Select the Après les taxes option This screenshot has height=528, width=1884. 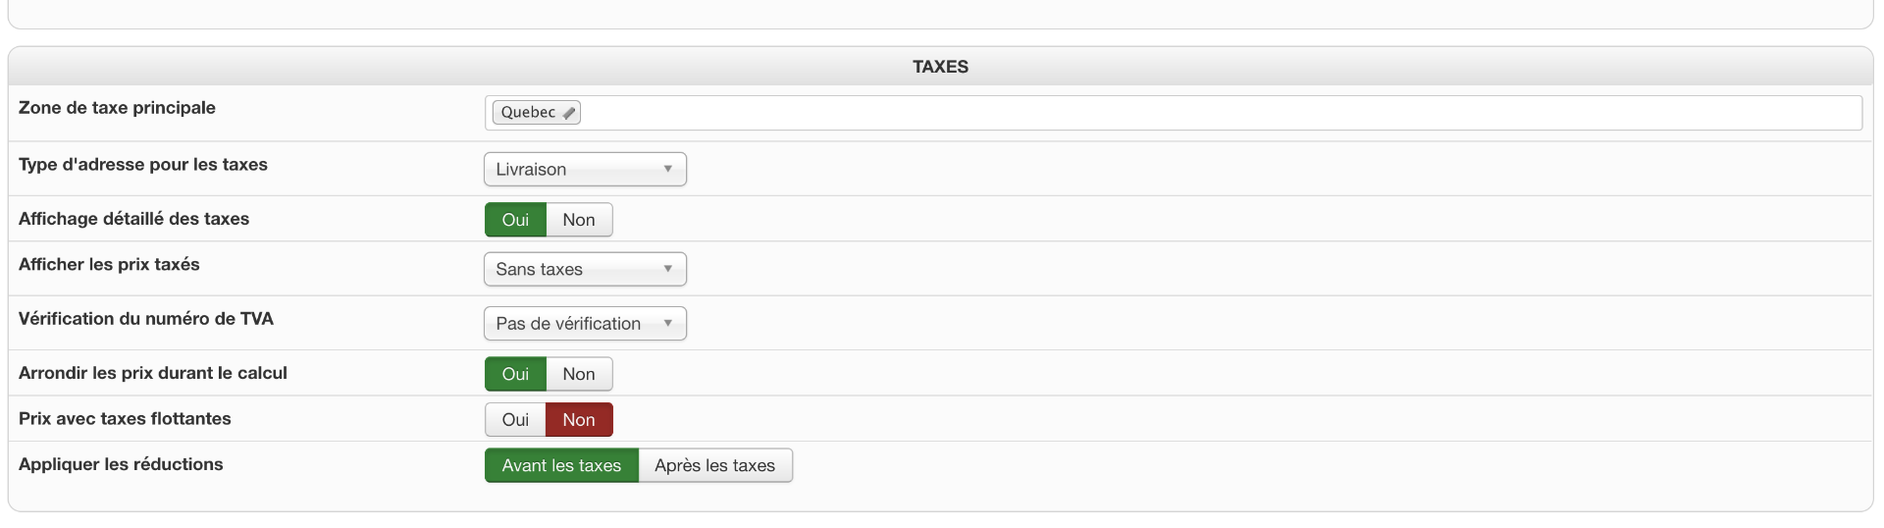[x=715, y=465]
